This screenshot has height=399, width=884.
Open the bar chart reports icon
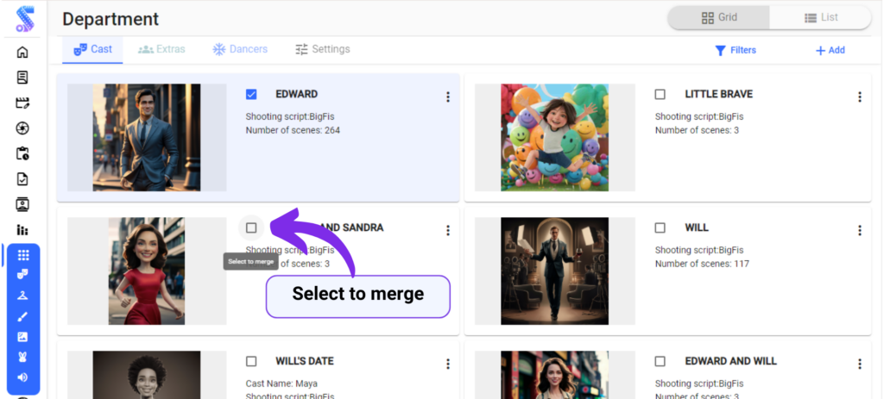pyautogui.click(x=22, y=230)
